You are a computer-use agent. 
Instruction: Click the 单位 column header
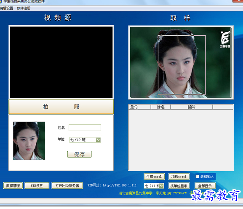pyautogui.click(x=140, y=107)
